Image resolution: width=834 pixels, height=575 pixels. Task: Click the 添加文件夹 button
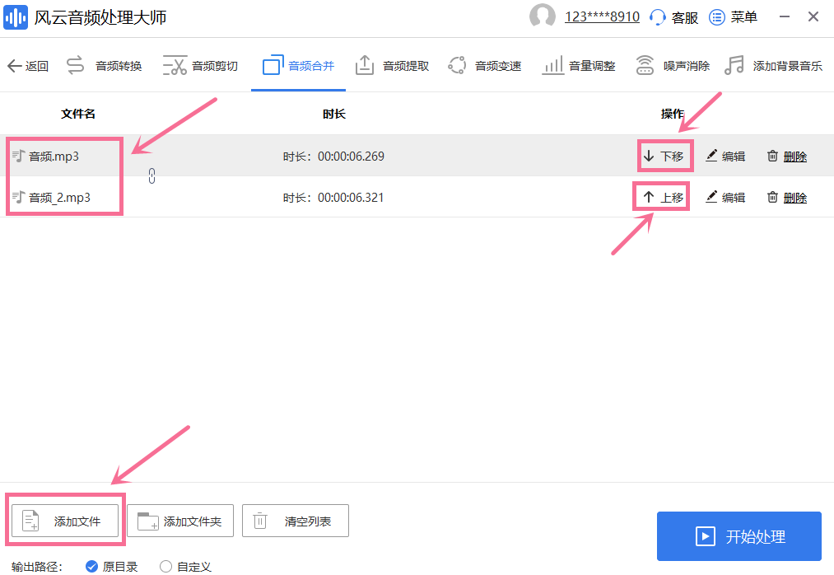[x=180, y=521]
